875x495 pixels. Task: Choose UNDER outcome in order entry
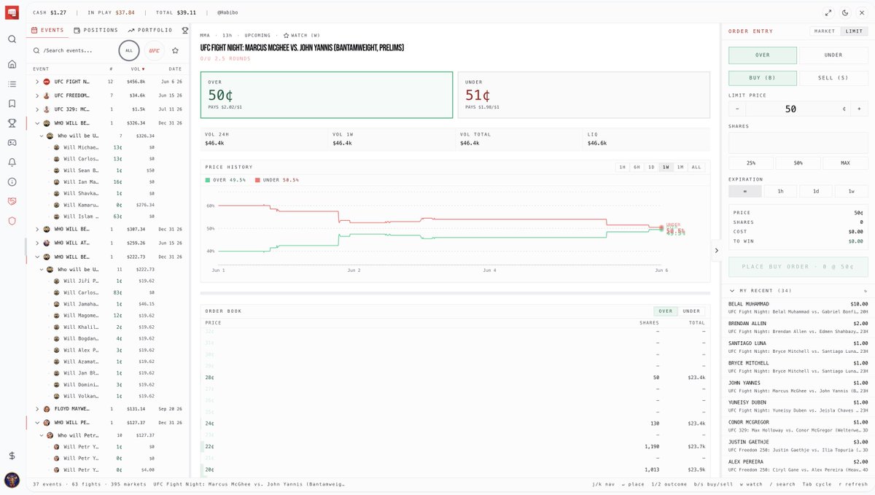click(833, 55)
